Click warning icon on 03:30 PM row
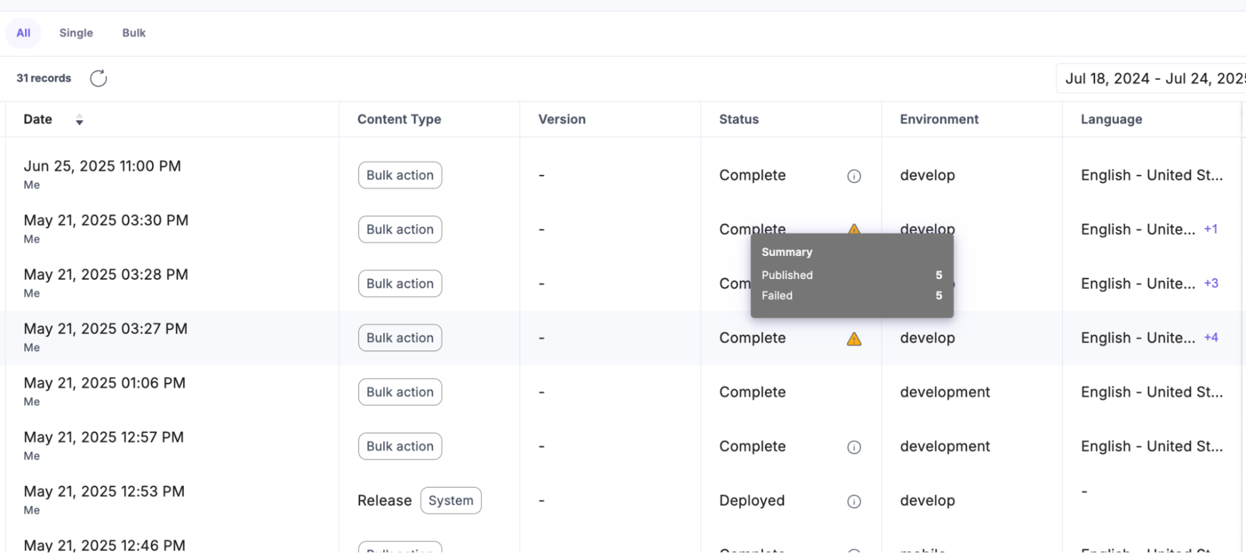 pos(854,229)
